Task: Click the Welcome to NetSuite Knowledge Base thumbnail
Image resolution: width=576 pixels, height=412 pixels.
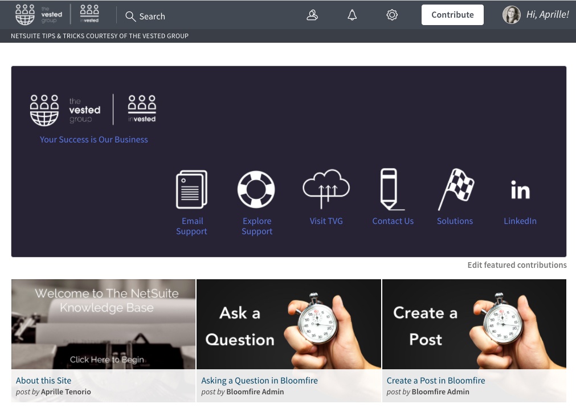Action: click(x=103, y=324)
